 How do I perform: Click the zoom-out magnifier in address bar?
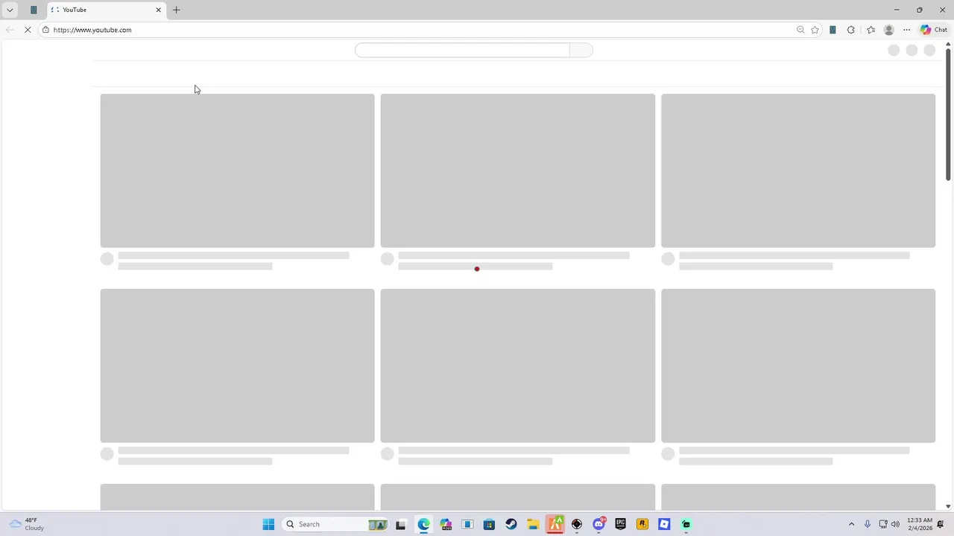(800, 30)
